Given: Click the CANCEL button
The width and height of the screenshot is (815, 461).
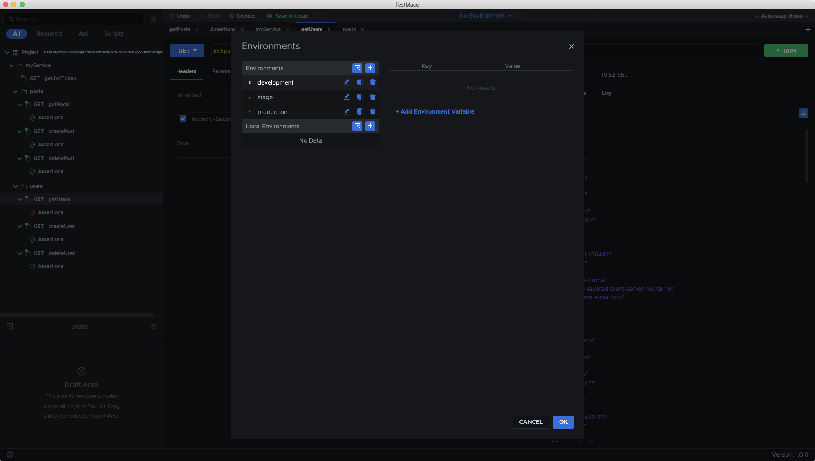Looking at the screenshot, I should (531, 422).
